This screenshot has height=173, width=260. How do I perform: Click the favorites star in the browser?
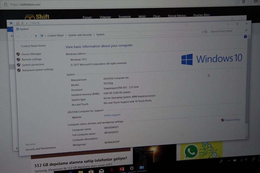(244, 2)
